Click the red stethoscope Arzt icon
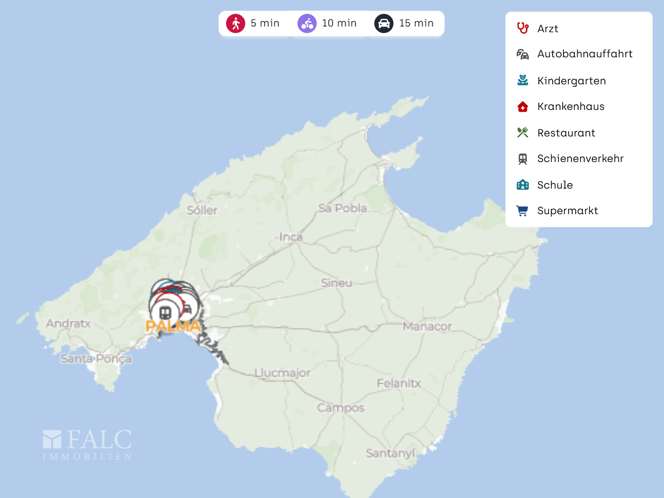Viewport: 664px width, 498px height. point(522,28)
